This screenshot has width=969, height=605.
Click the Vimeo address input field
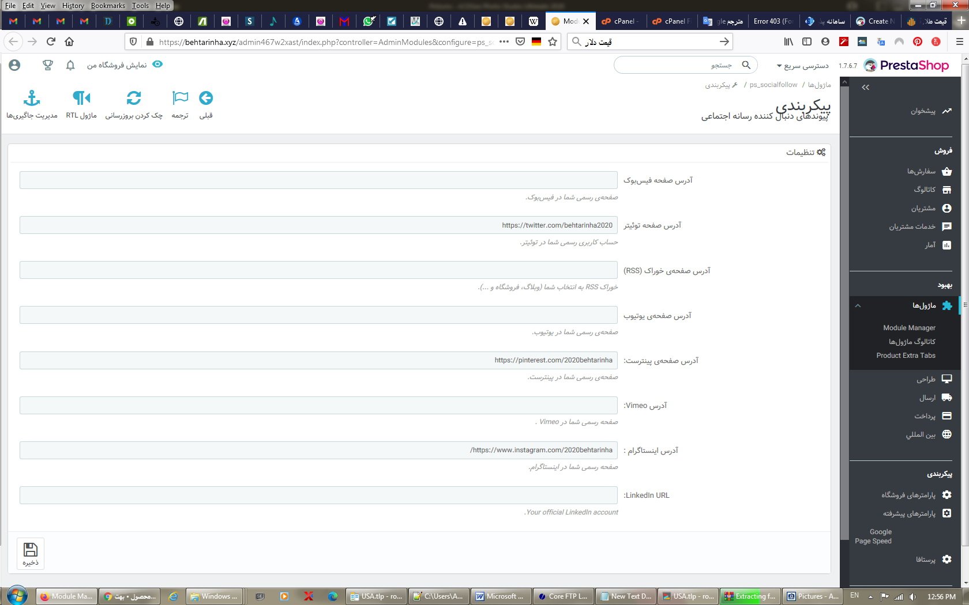click(x=318, y=405)
